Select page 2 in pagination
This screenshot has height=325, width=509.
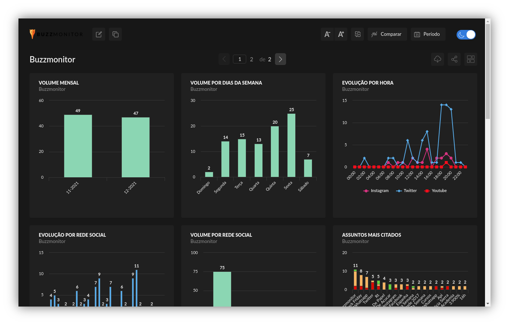point(251,59)
